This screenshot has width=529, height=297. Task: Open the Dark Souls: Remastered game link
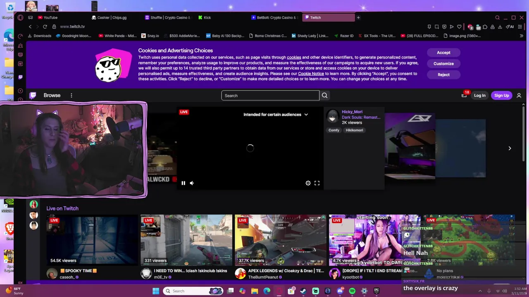tap(361, 117)
